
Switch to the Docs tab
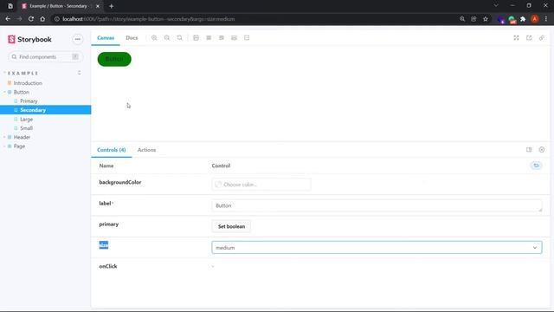132,38
